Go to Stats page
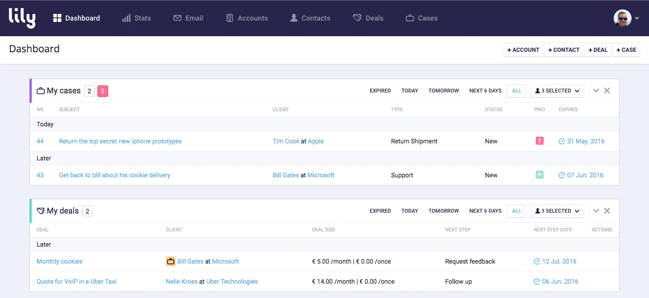649x298 pixels. point(136,18)
